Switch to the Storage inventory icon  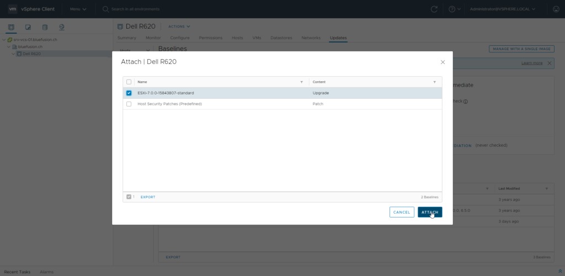pos(45,27)
